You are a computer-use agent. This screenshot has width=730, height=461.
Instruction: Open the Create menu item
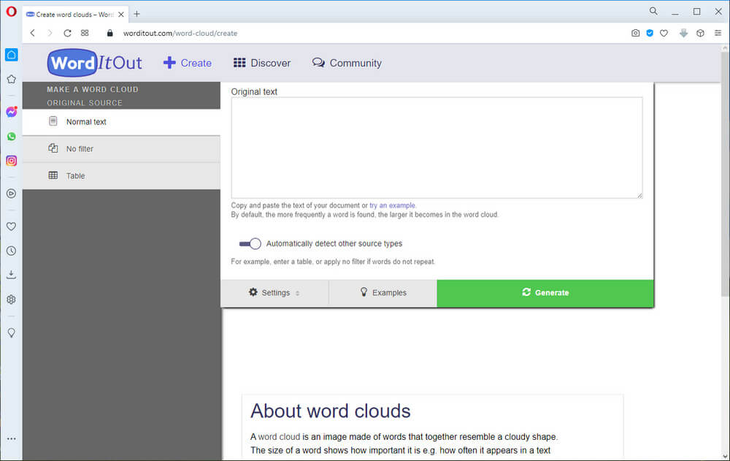tap(188, 63)
